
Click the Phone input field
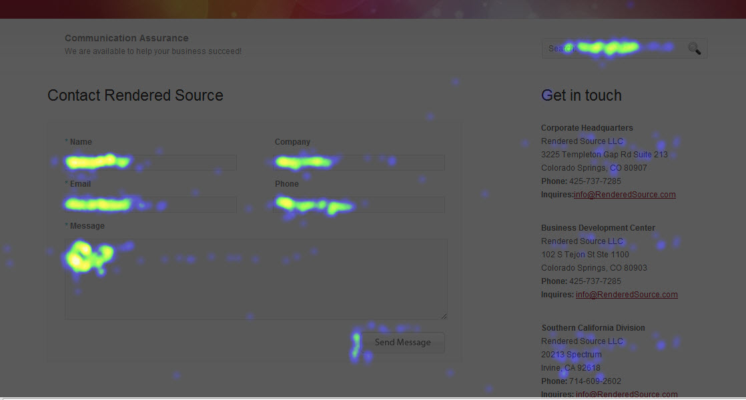point(359,204)
